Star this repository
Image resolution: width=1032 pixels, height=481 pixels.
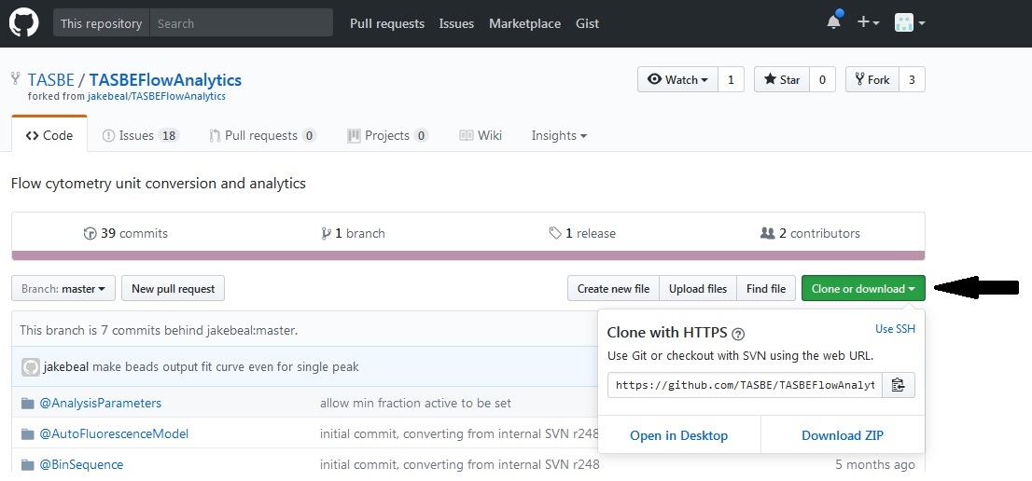tap(782, 79)
